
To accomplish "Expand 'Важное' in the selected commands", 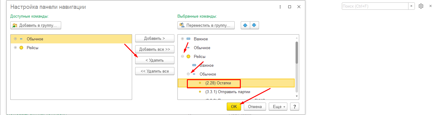I will pyautogui.click(x=182, y=39).
